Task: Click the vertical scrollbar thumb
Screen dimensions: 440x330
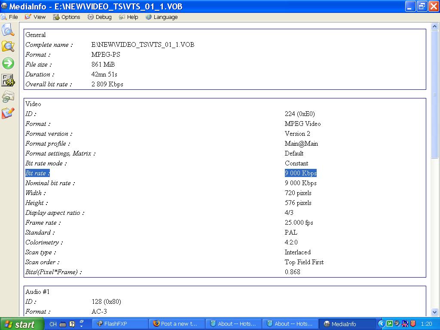Action: (x=434, y=95)
